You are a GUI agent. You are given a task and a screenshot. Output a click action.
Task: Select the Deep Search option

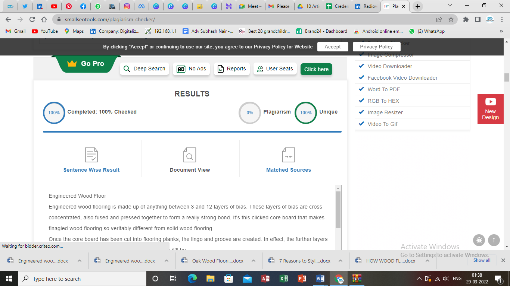click(144, 69)
